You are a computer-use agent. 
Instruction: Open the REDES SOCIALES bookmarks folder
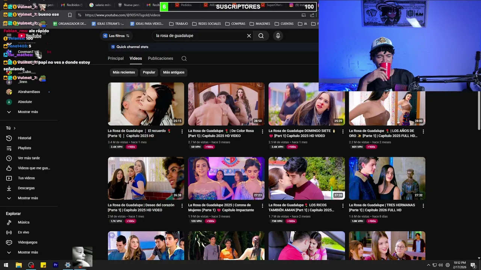[206, 24]
